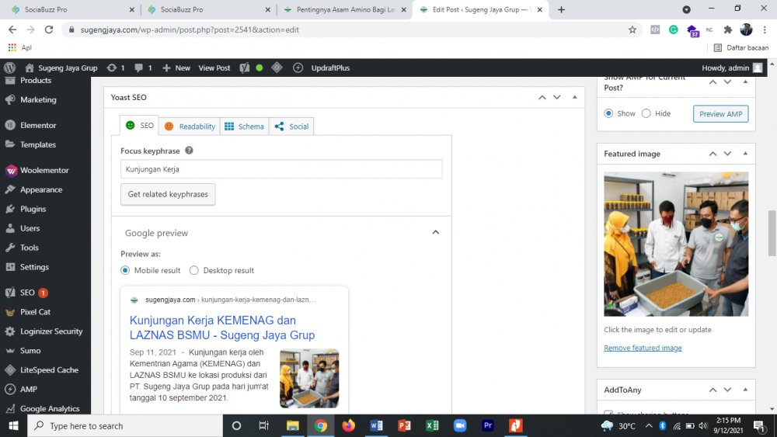Open the comments bubble in admin bar

coord(143,68)
